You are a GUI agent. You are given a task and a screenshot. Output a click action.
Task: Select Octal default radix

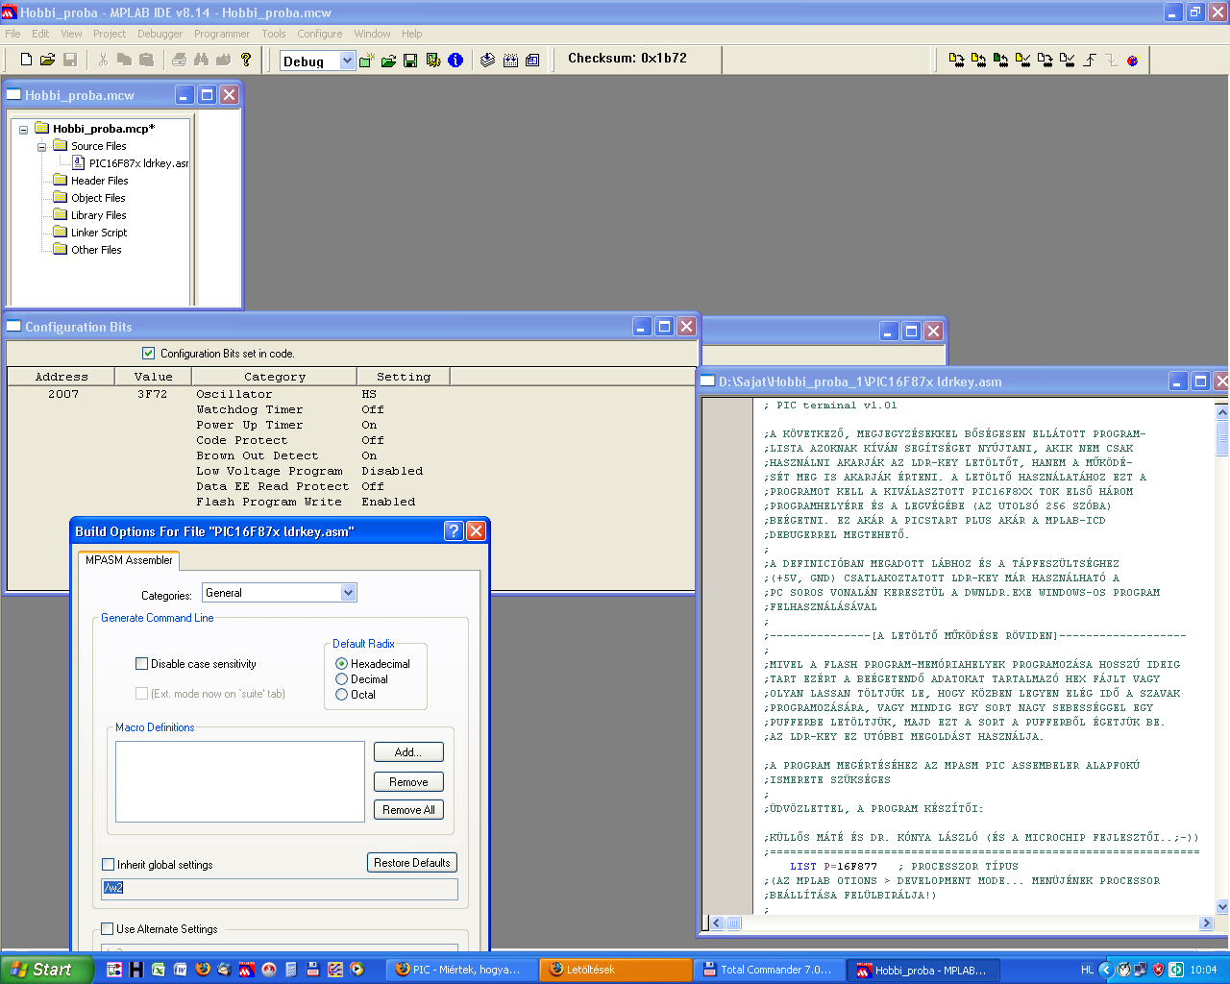pos(341,694)
